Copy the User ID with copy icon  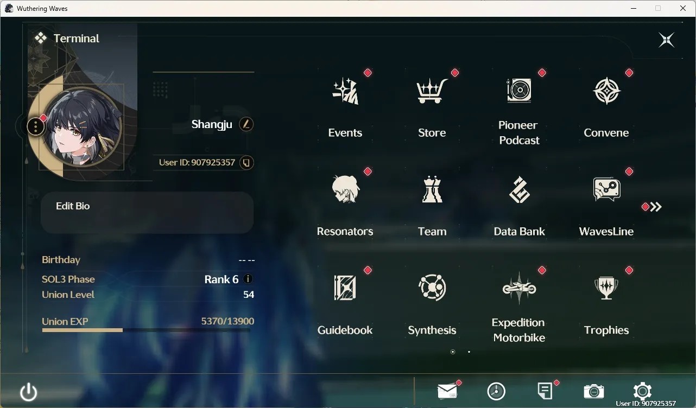pos(246,162)
